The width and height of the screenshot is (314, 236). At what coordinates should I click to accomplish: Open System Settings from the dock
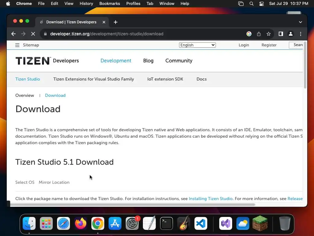(132, 223)
